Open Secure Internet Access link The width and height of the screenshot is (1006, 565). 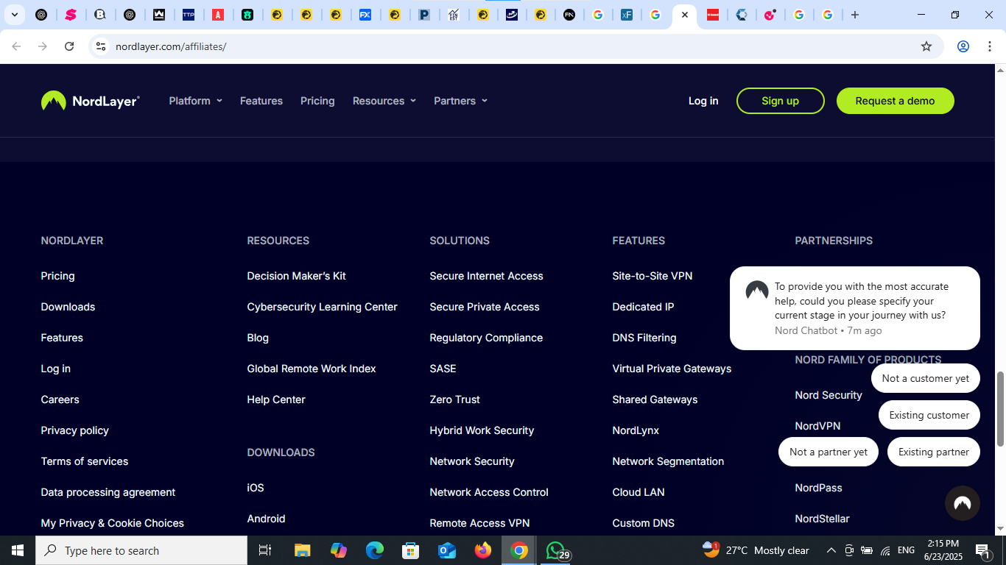[x=486, y=276]
